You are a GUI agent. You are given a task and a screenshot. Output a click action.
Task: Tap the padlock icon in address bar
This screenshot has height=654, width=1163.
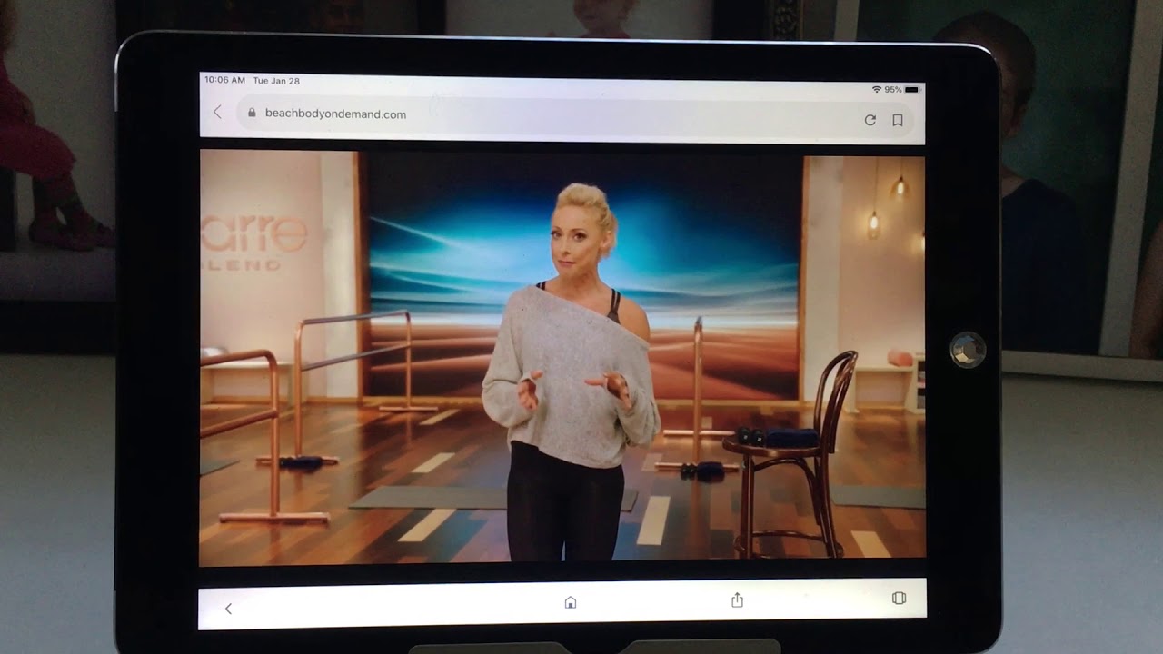click(x=252, y=114)
